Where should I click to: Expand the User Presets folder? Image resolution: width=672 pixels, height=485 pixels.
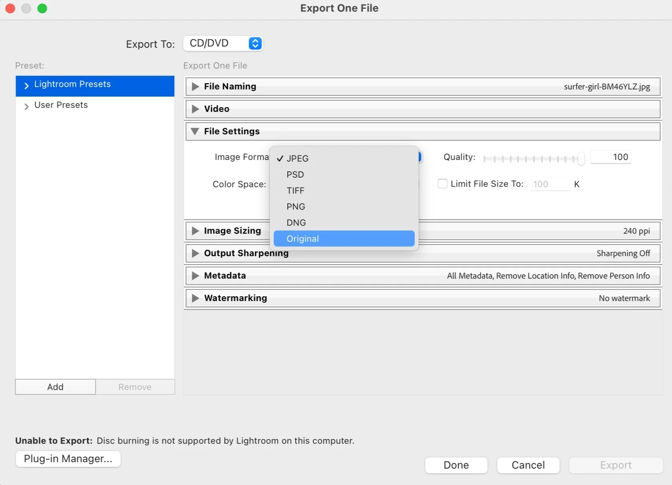[26, 106]
